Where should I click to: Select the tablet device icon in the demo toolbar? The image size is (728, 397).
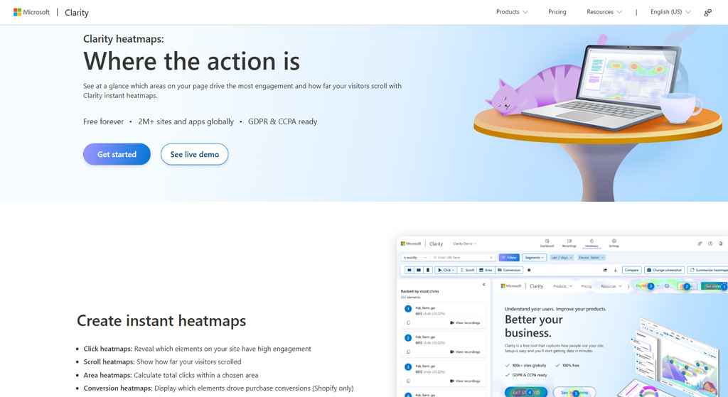click(x=419, y=270)
